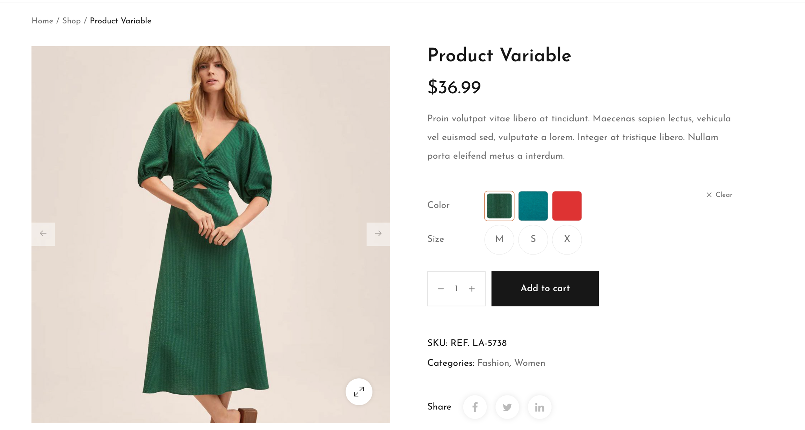The image size is (805, 430).
Task: Decrease quantity with minus button
Action: pos(441,289)
